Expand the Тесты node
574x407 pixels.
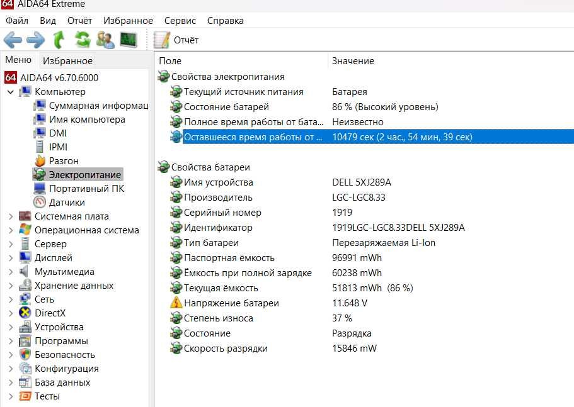(11, 396)
